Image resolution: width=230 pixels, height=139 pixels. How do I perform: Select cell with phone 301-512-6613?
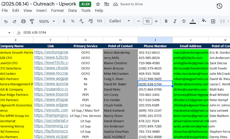pos(155,52)
